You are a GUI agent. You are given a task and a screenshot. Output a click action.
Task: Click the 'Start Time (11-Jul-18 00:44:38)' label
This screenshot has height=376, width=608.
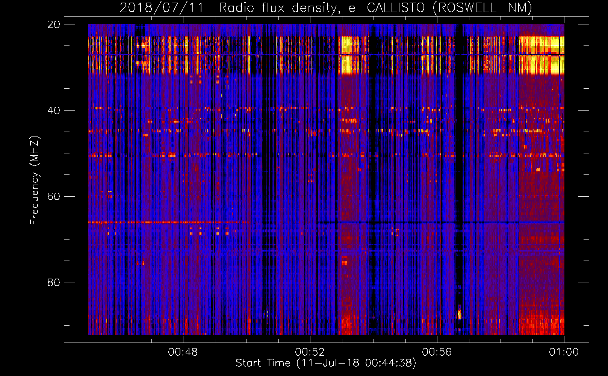pos(326,363)
